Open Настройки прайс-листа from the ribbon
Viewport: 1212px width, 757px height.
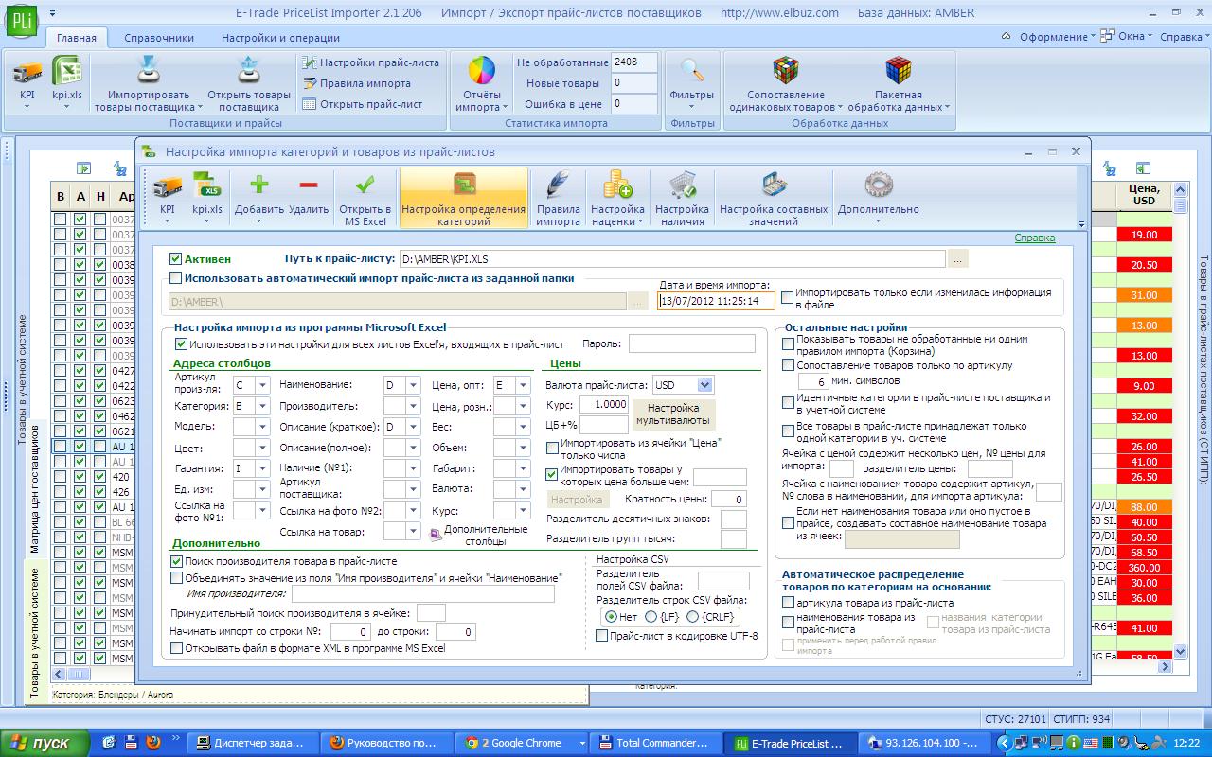pos(370,62)
